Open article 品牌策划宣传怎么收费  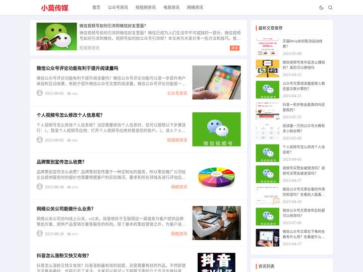click(x=60, y=162)
